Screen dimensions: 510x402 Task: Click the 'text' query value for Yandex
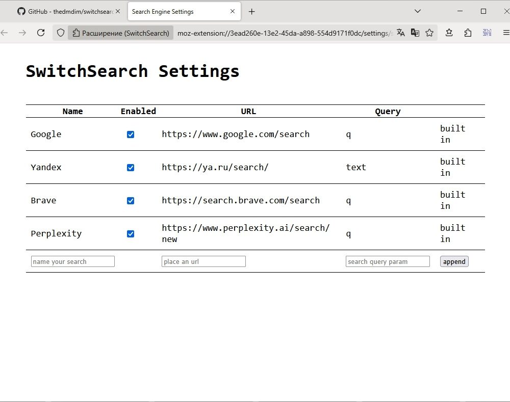pyautogui.click(x=356, y=167)
